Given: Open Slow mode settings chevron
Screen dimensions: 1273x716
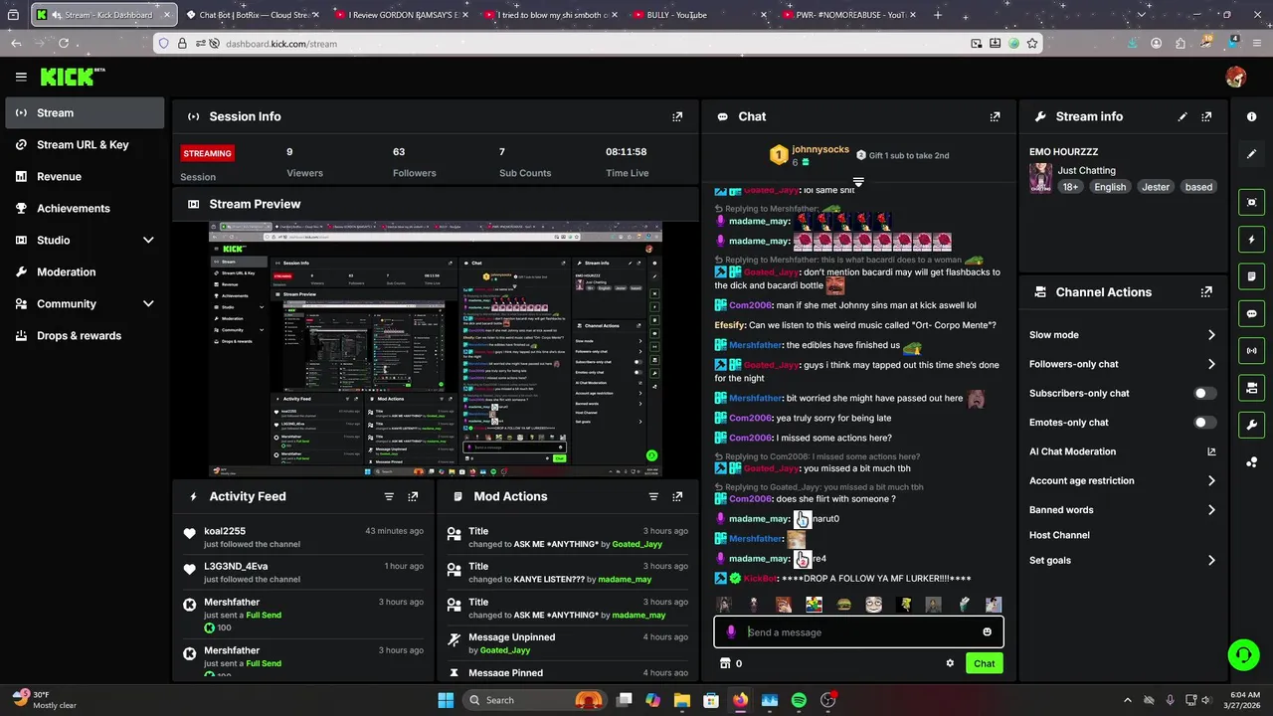Looking at the screenshot, I should tap(1211, 335).
